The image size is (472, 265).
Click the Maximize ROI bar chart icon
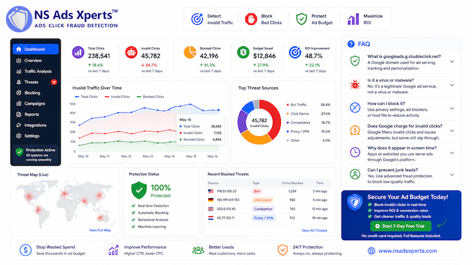click(x=353, y=19)
